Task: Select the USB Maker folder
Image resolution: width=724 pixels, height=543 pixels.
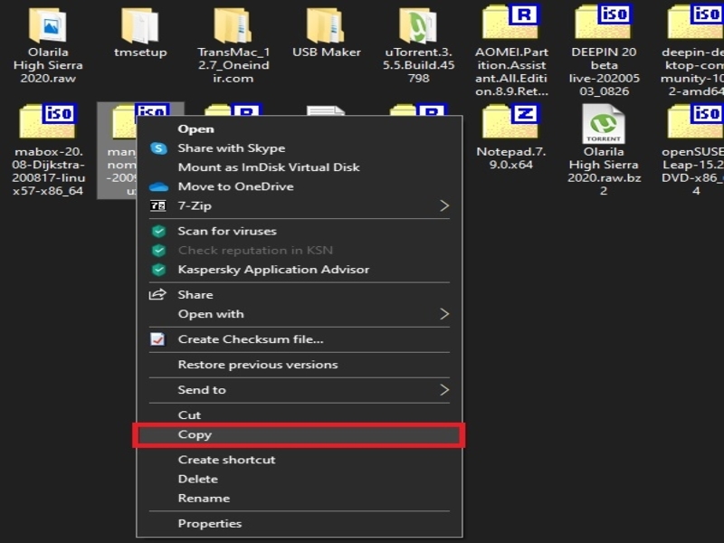Action: 326,25
